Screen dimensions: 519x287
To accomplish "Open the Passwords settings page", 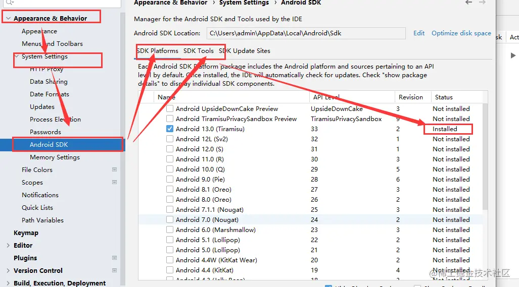I will coord(45,132).
